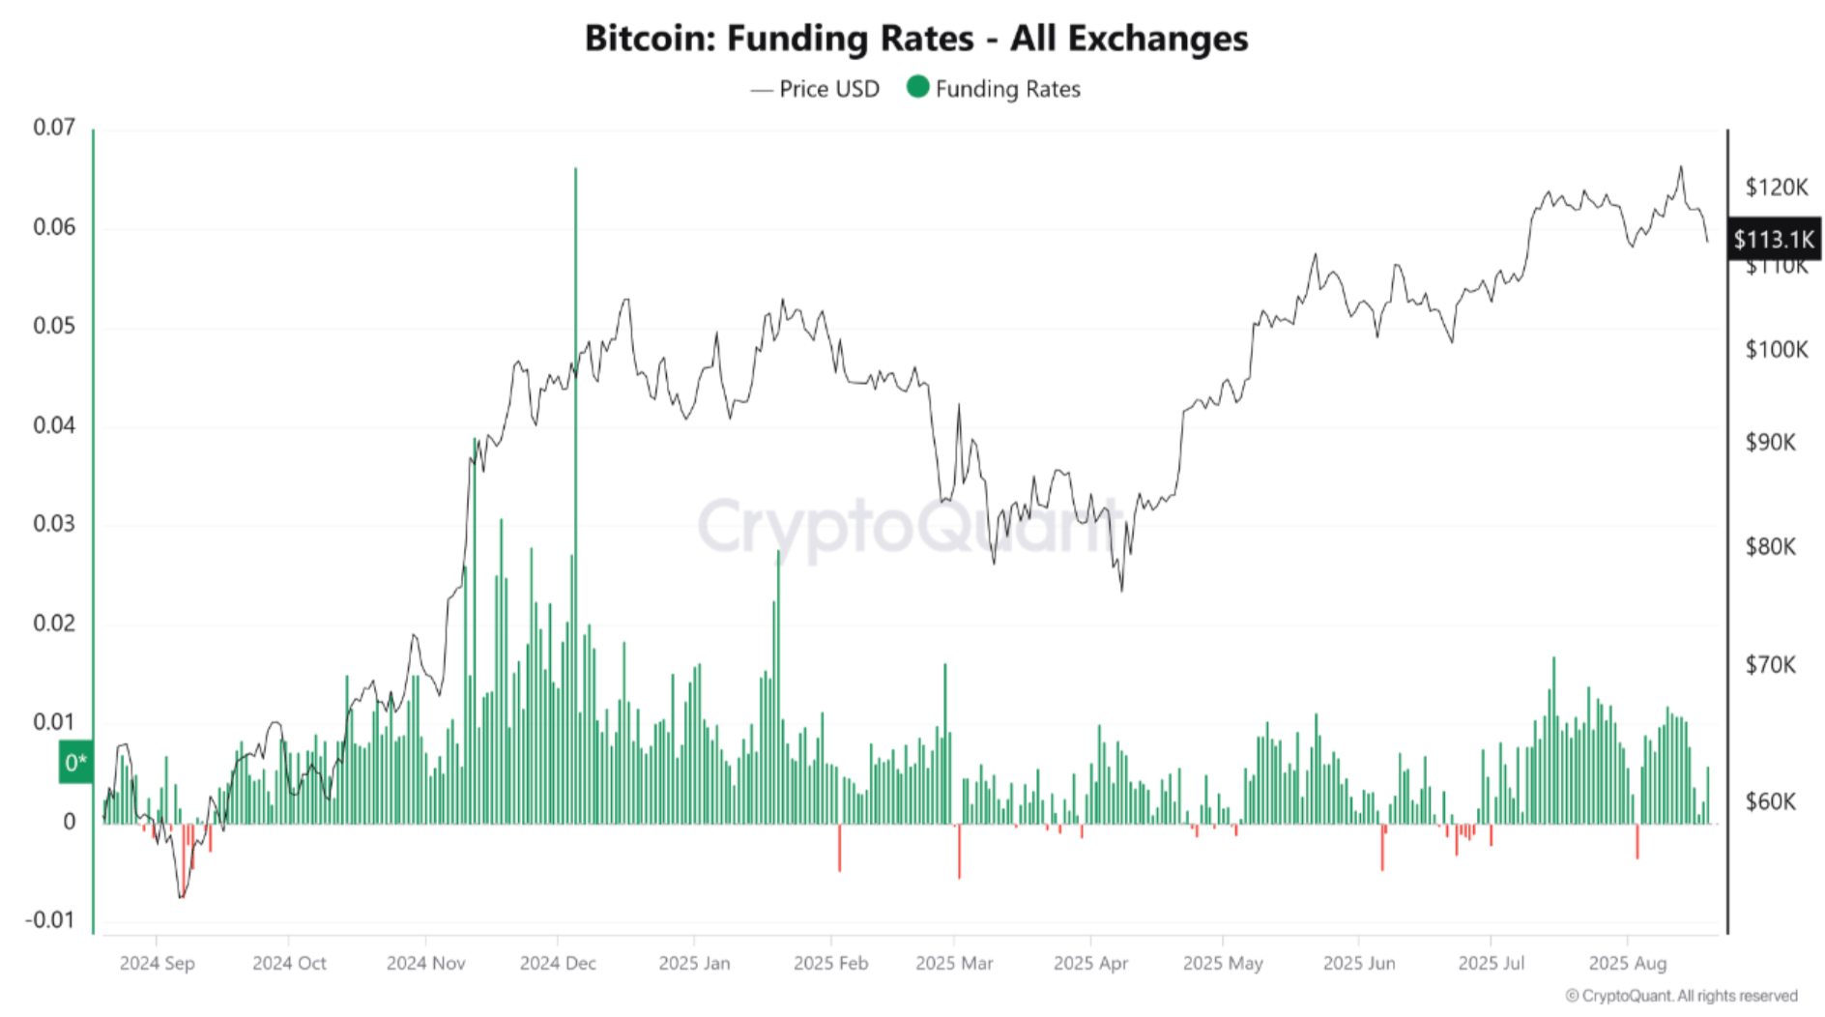Click the $120K right axis label
The width and height of the screenshot is (1825, 1017).
[x=1776, y=187]
